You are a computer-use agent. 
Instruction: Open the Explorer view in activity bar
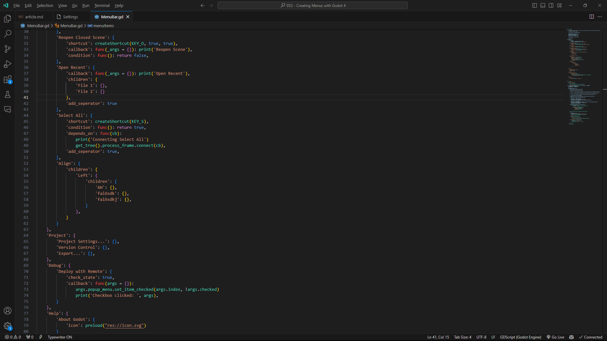8,19
